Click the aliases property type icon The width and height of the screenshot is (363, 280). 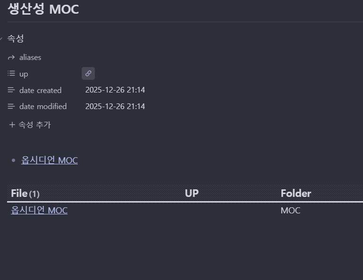coord(11,58)
